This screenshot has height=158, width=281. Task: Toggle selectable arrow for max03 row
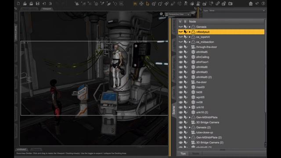(185, 87)
